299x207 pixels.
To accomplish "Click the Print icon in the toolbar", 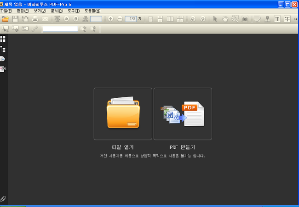I will (35, 19).
